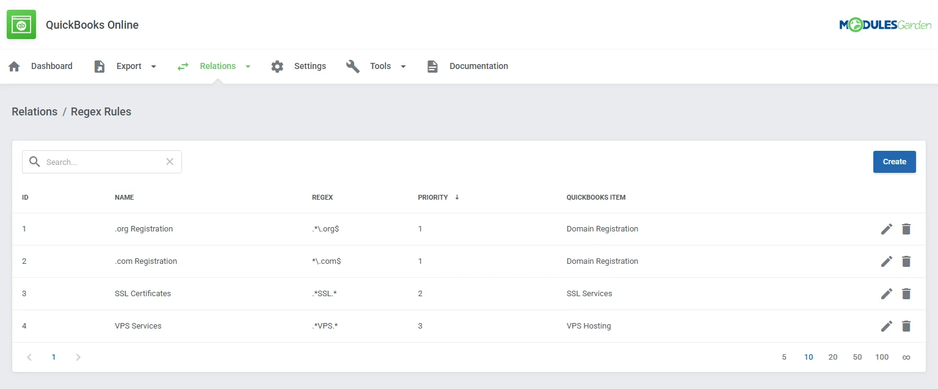
Task: Sort by the Priority column header
Action: coord(433,197)
